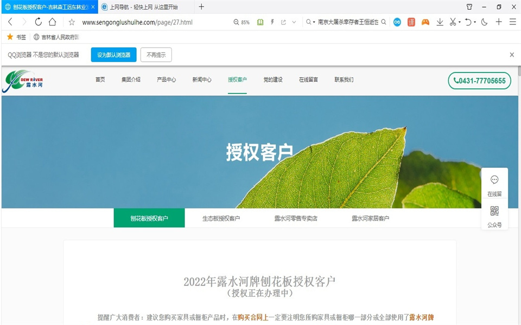This screenshot has height=325, width=521.
Task: Expand the undo arrow dropdown
Action: pos(474,22)
